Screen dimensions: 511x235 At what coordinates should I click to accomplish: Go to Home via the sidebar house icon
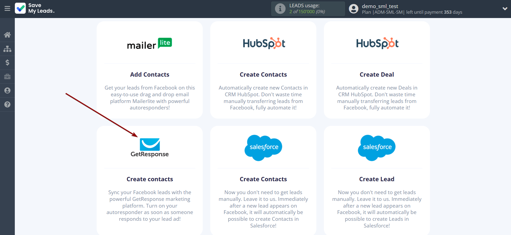pyautogui.click(x=7, y=35)
